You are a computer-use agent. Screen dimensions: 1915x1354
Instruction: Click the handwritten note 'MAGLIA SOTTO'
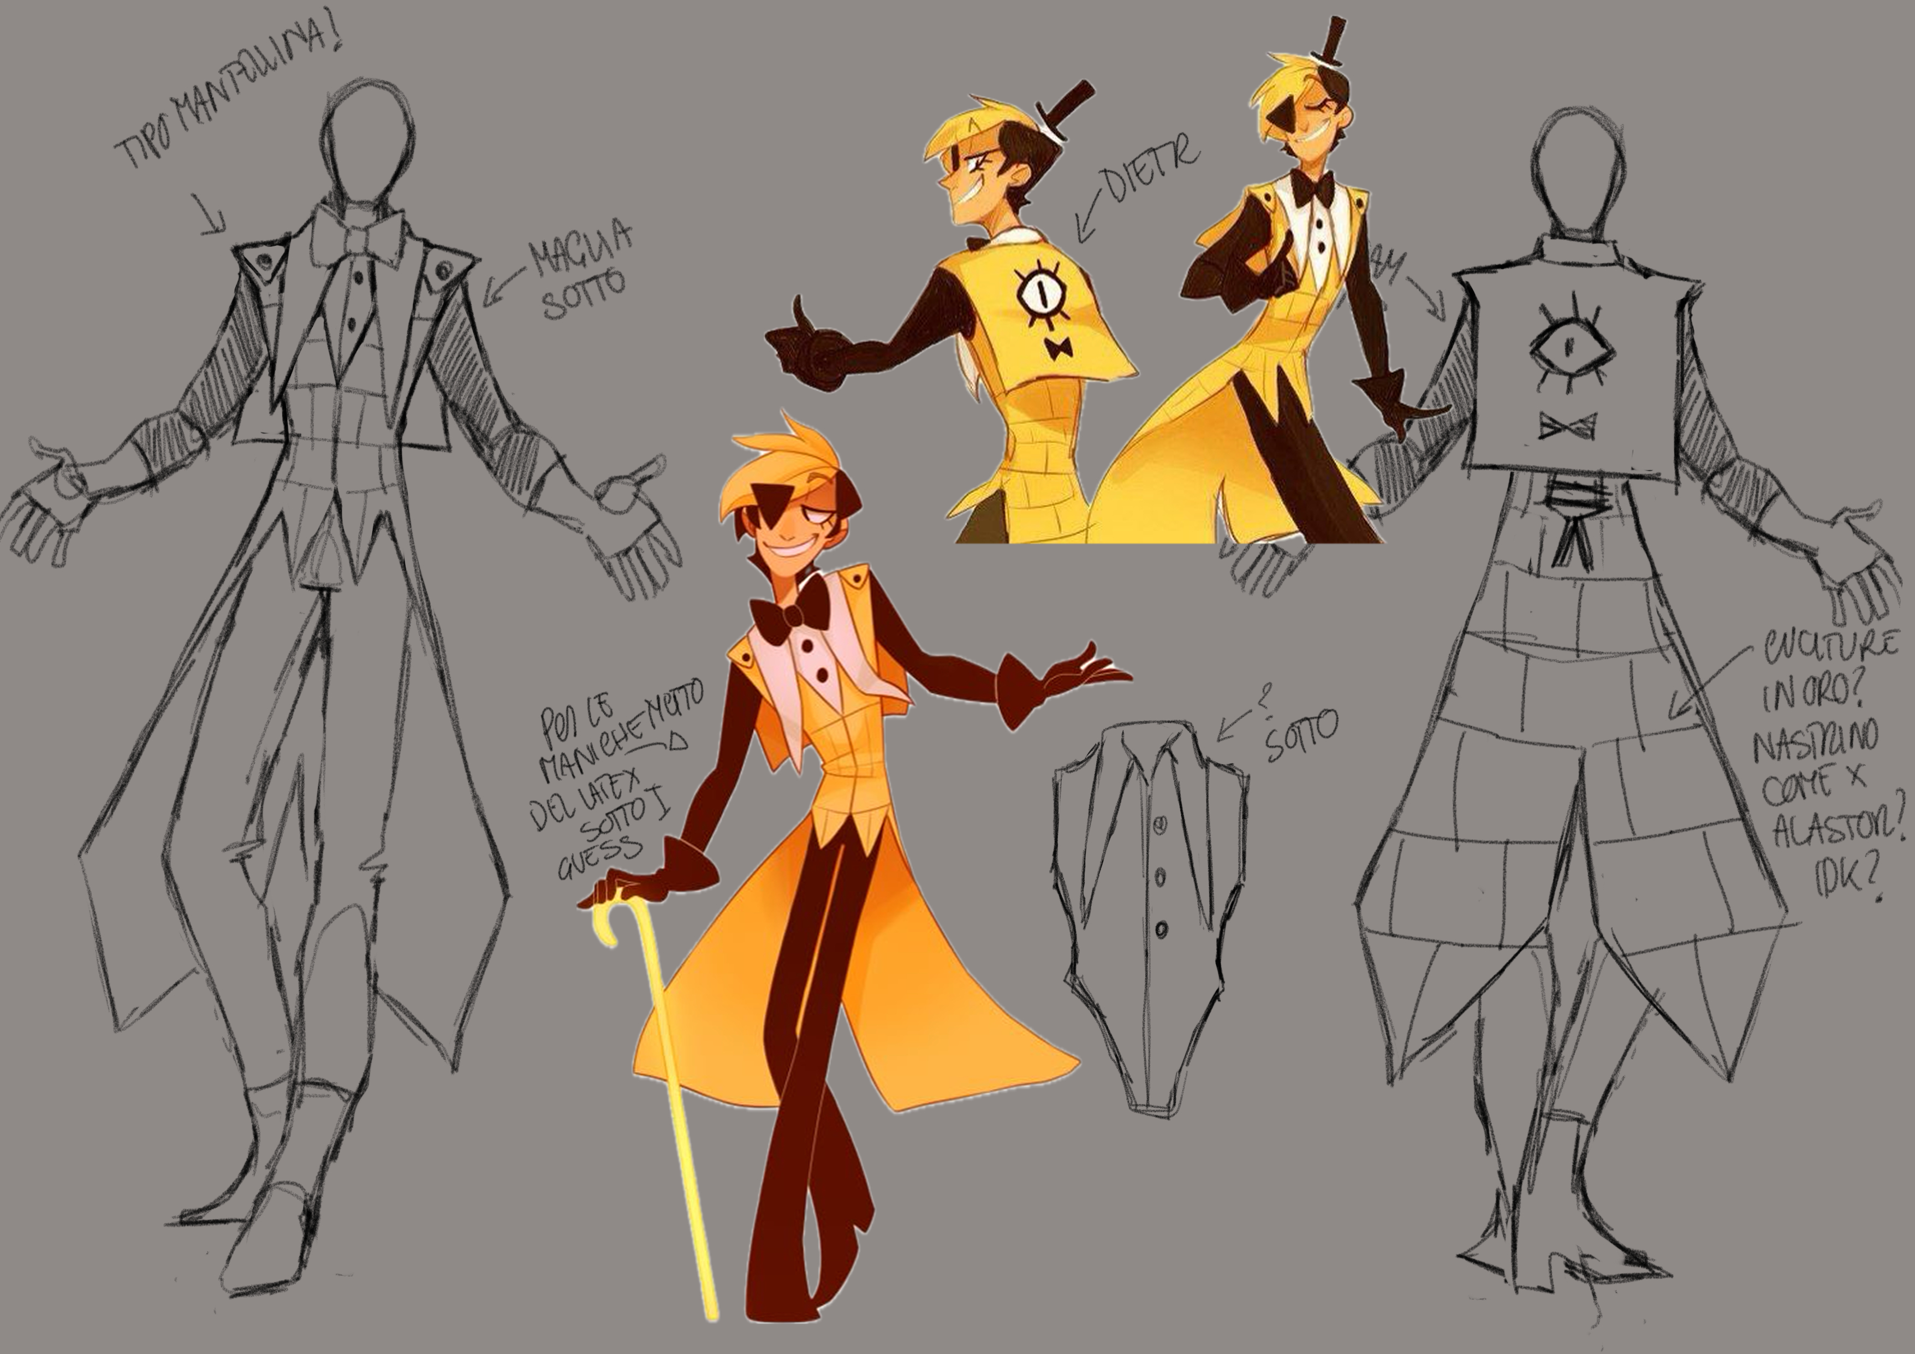581,270
